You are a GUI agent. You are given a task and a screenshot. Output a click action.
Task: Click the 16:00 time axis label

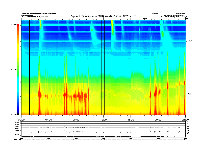pyautogui.click(x=131, y=120)
